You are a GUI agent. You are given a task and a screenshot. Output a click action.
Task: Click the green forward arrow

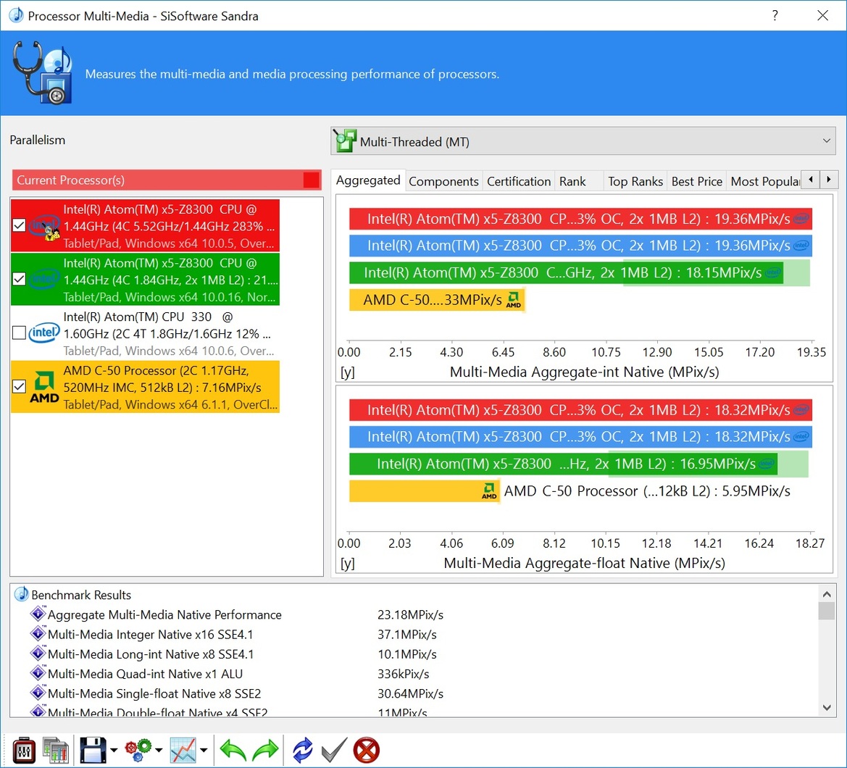(265, 750)
